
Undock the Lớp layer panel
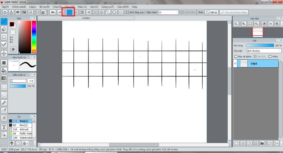coord(278,40)
